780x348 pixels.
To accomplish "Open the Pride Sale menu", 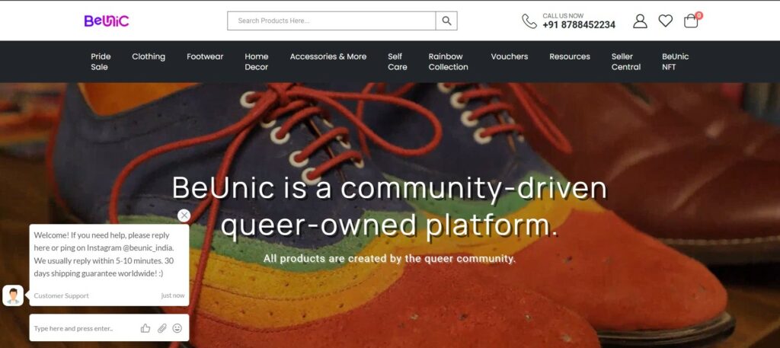I will click(101, 62).
